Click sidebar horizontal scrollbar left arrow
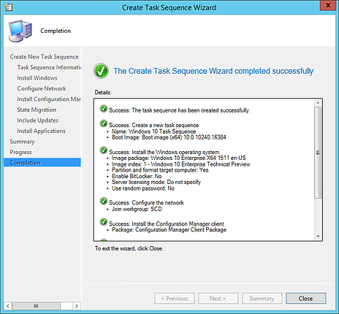The width and height of the screenshot is (339, 314). pyautogui.click(x=8, y=306)
